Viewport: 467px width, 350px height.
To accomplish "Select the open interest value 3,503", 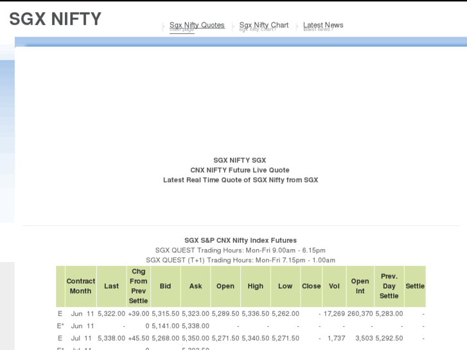I will point(364,338).
